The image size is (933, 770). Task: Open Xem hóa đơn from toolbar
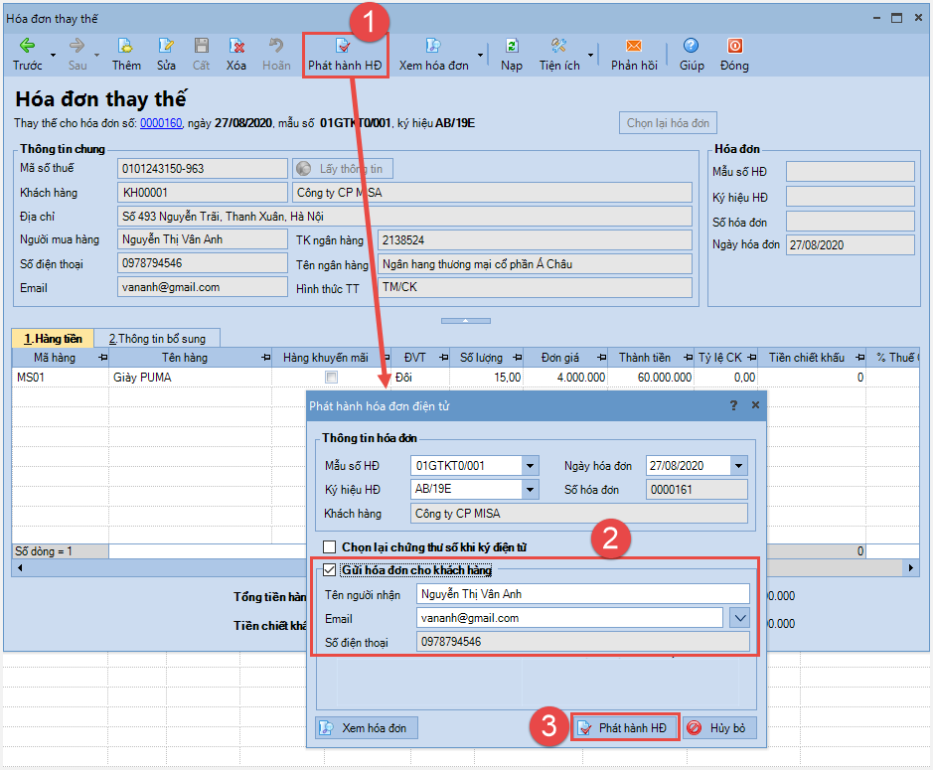(x=434, y=55)
